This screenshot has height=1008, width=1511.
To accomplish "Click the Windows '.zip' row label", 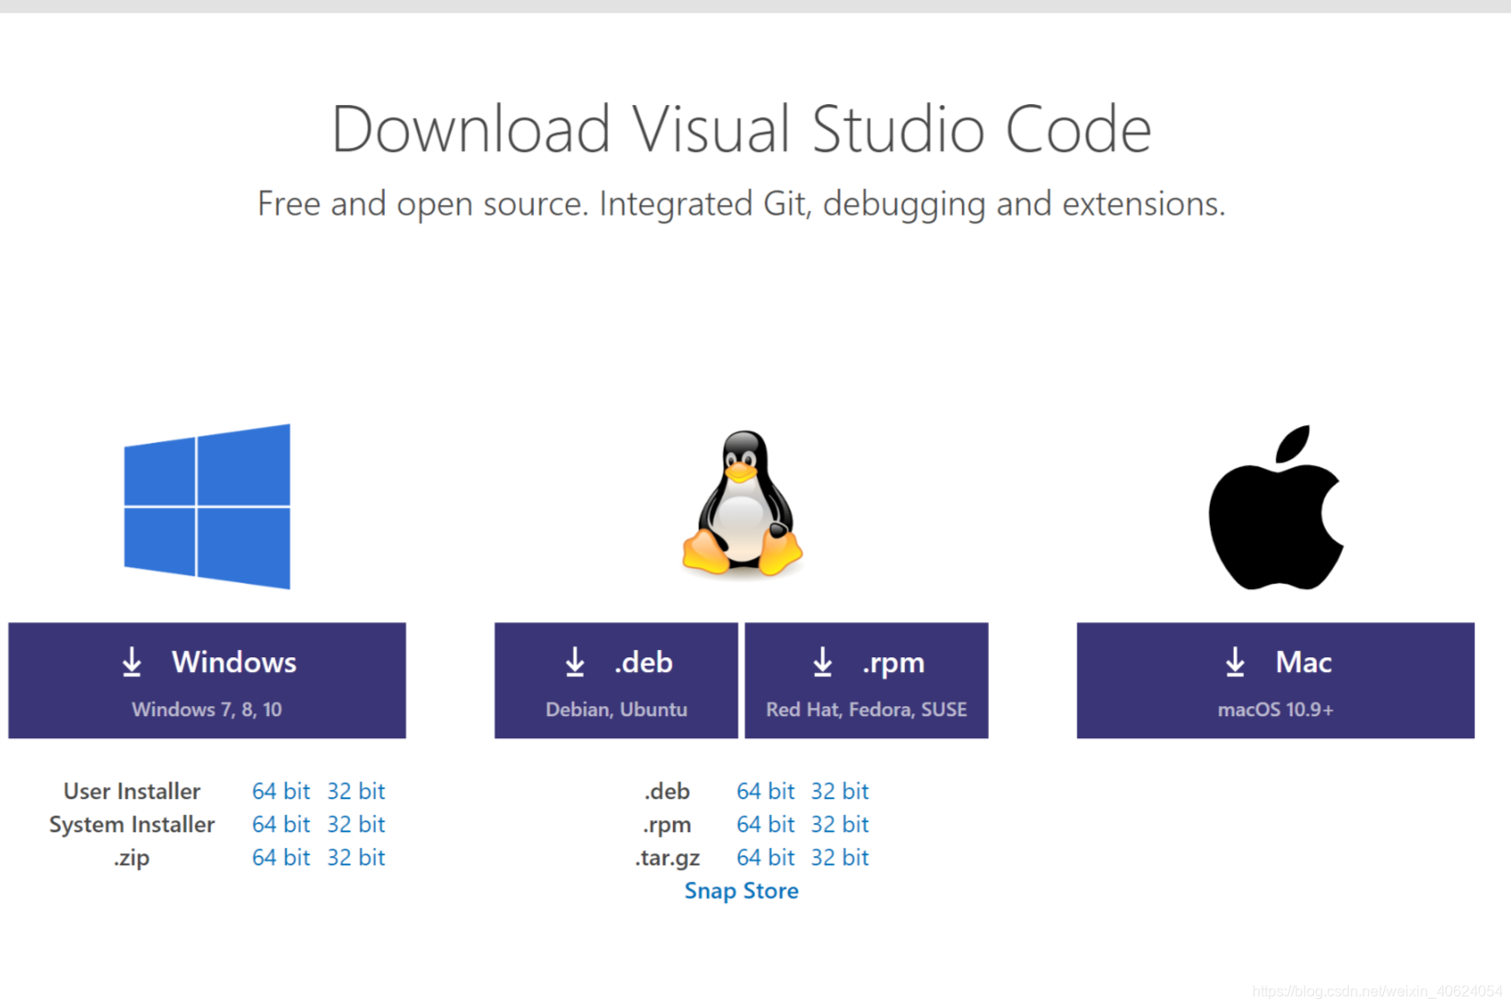I will tap(132, 858).
